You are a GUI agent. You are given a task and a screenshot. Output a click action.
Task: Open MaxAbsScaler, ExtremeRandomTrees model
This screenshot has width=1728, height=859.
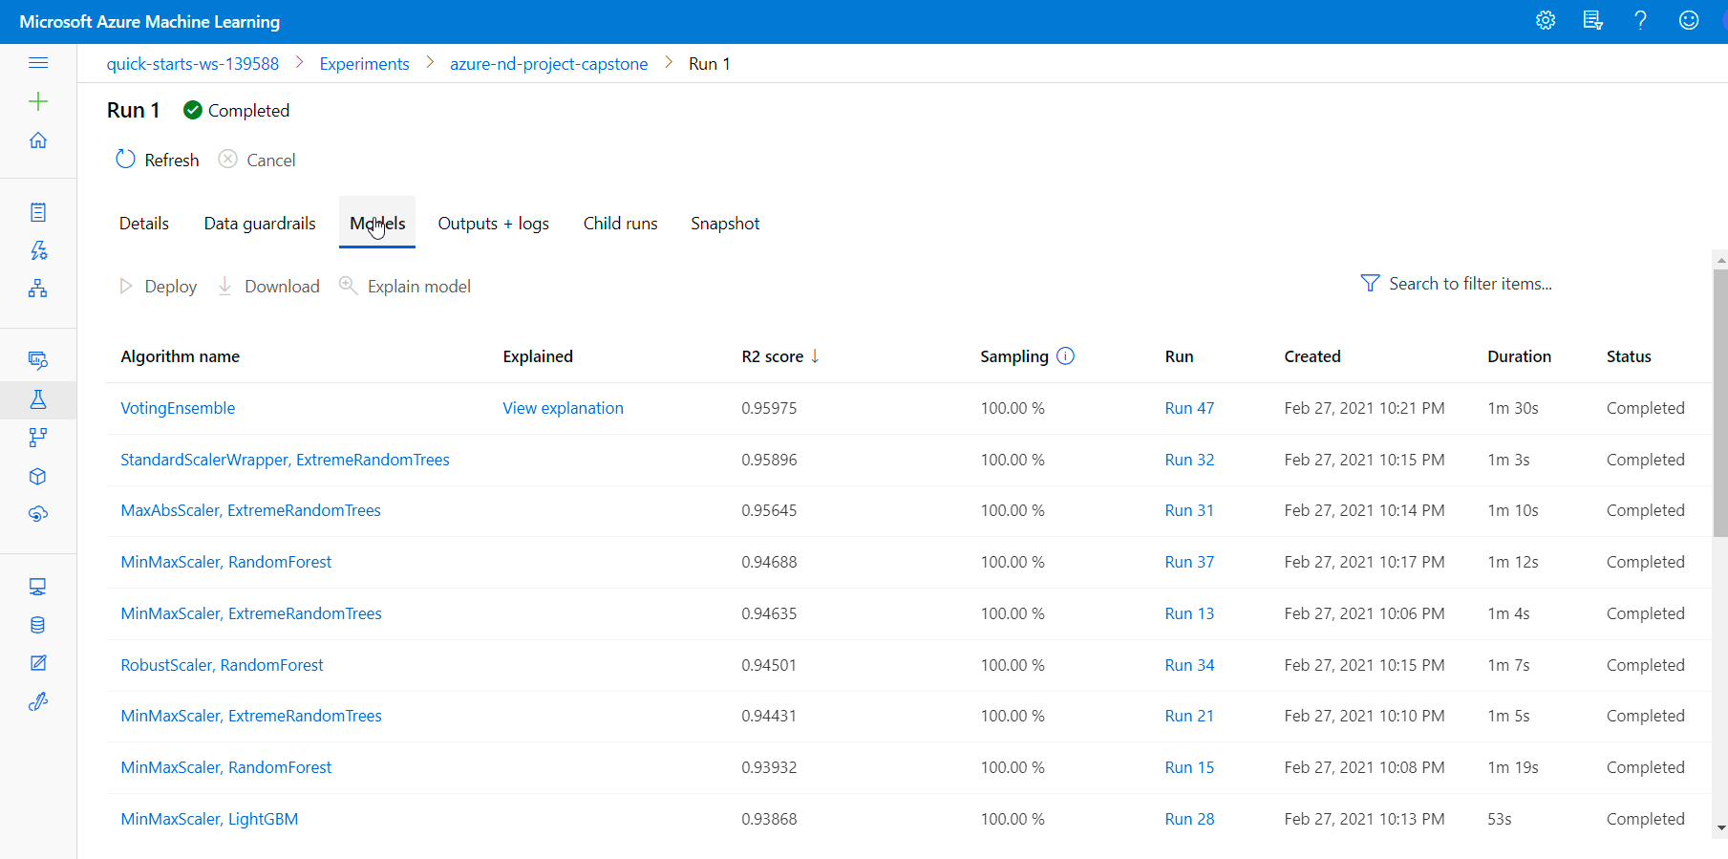point(250,510)
